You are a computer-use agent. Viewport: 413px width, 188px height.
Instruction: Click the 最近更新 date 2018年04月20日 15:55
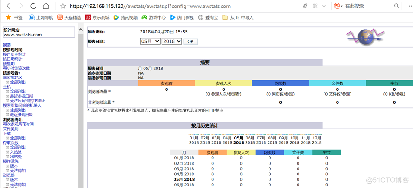click(164, 32)
